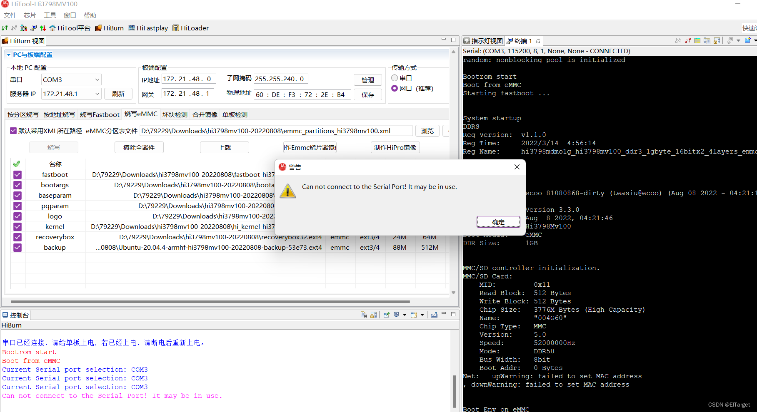The height and width of the screenshot is (412, 757).
Task: Uncheck the pqparam partition checkbox
Action: click(17, 206)
